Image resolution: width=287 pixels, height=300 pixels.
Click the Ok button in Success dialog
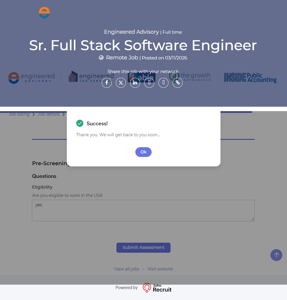click(143, 152)
